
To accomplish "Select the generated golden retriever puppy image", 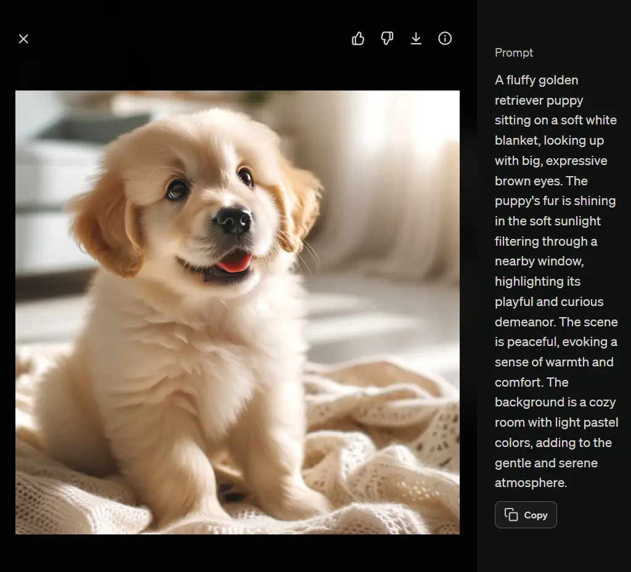I will click(237, 312).
